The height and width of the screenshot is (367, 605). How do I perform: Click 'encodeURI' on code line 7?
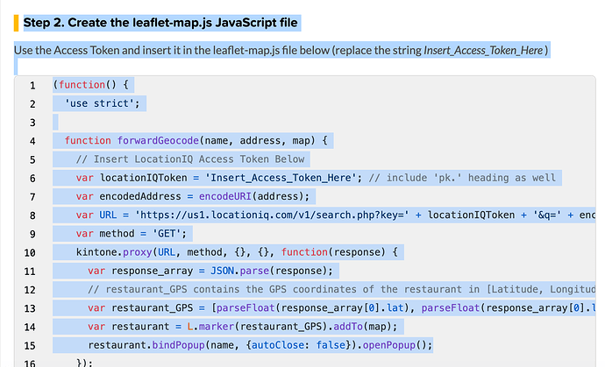pyautogui.click(x=225, y=196)
